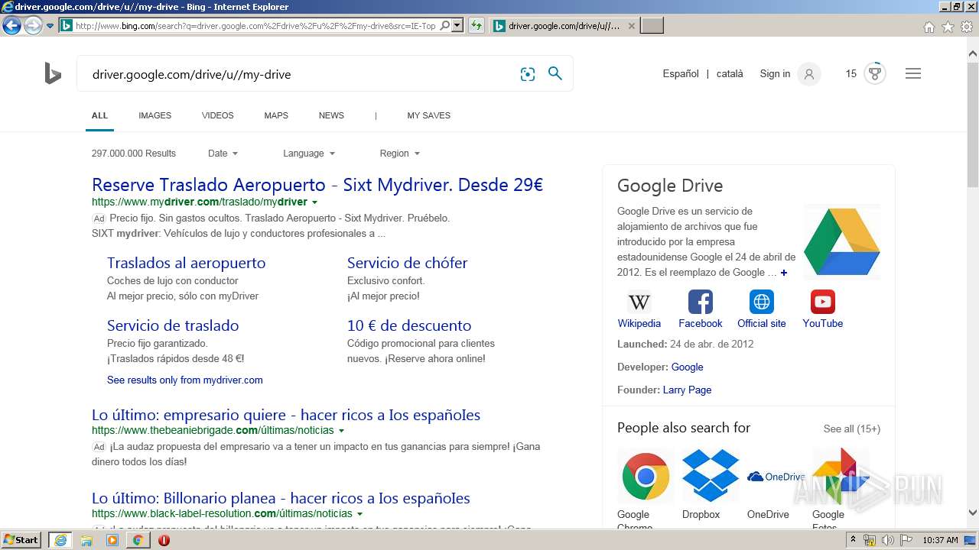Open a new blank IE tab

point(652,26)
